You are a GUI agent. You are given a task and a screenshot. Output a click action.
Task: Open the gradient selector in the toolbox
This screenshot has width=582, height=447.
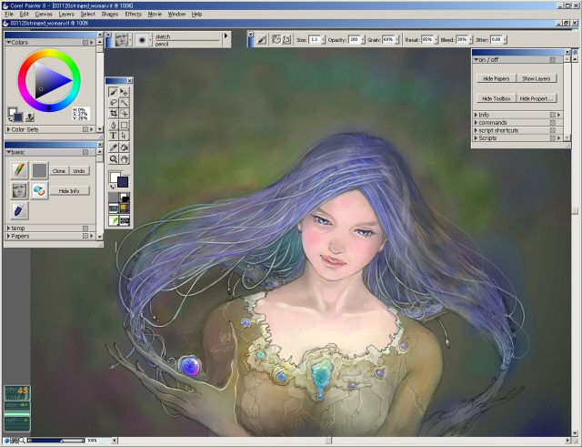125,197
